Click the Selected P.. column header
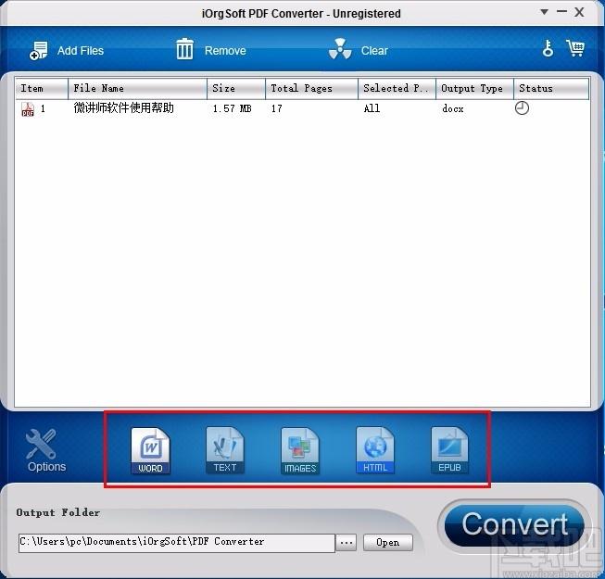Viewport: 605px width, 579px height. (x=397, y=88)
